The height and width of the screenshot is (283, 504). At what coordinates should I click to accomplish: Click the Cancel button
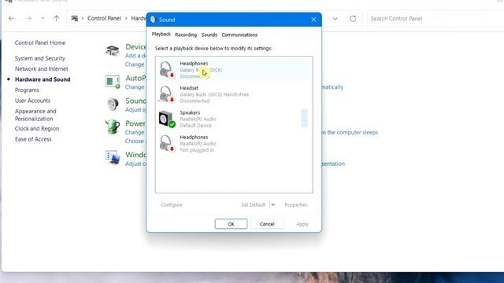pos(267,224)
